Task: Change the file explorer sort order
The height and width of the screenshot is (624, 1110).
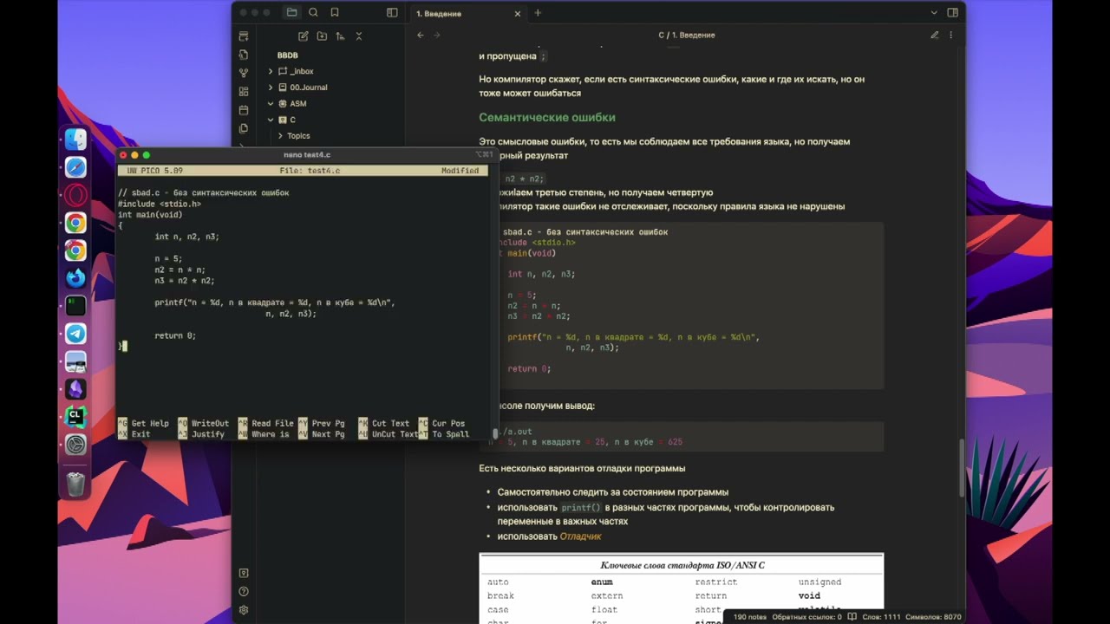Action: pos(340,36)
